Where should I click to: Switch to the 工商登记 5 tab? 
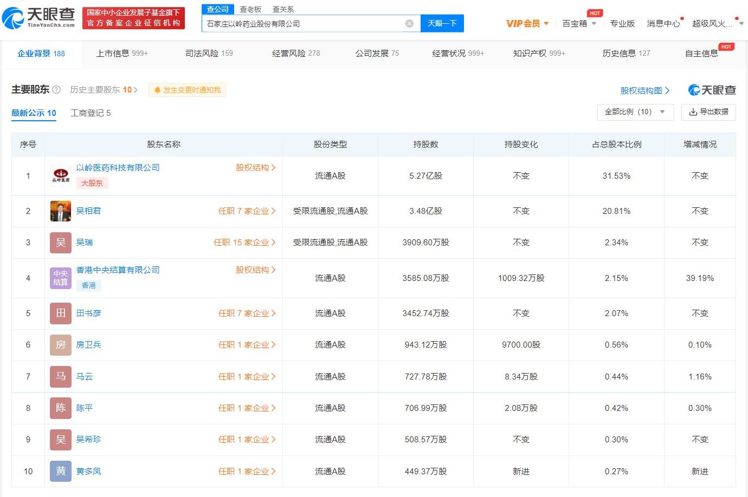point(90,113)
